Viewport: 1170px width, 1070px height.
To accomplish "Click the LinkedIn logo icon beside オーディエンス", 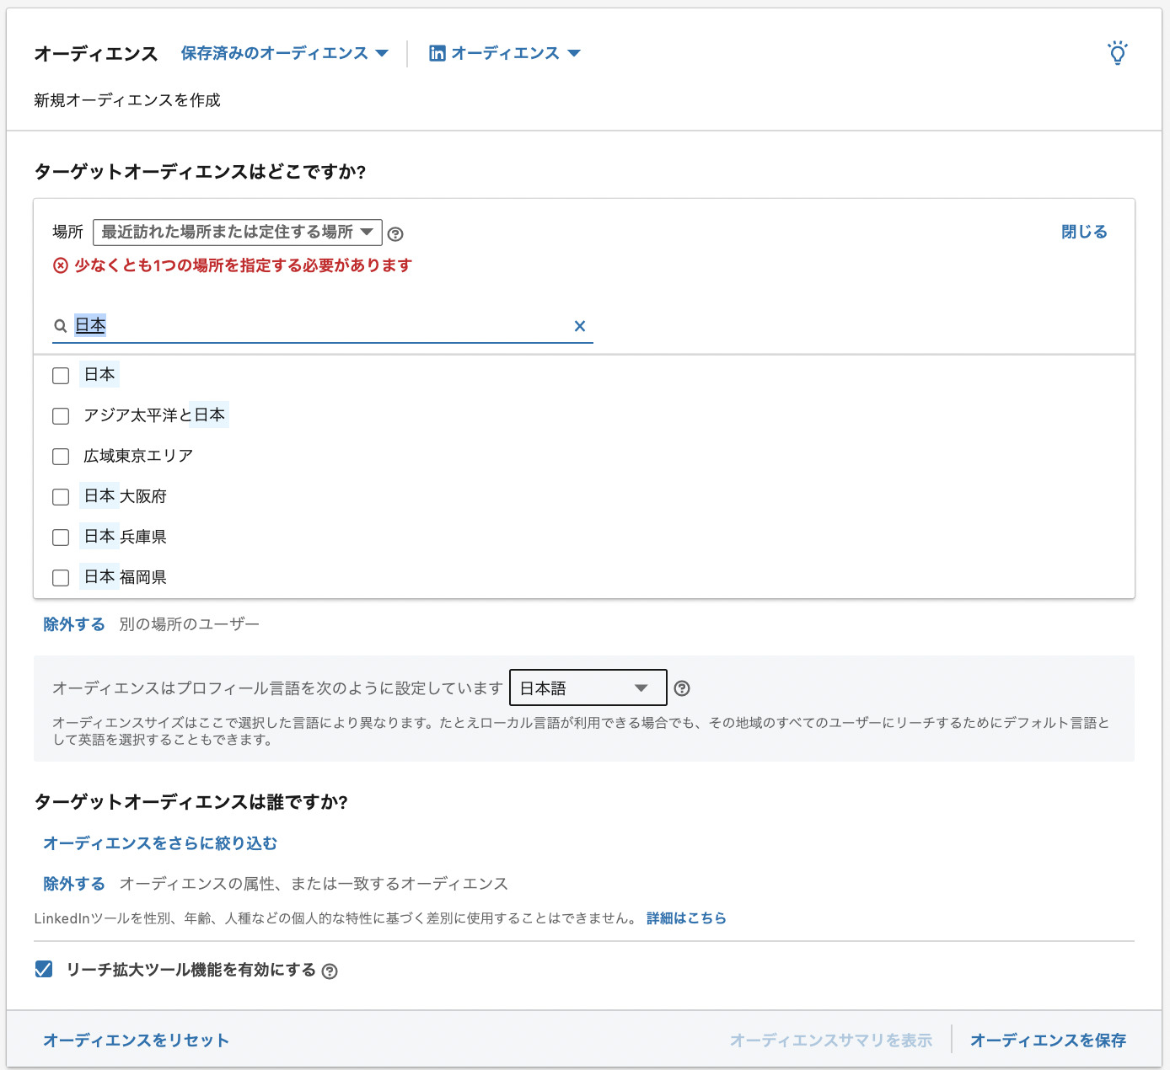I will click(x=437, y=54).
